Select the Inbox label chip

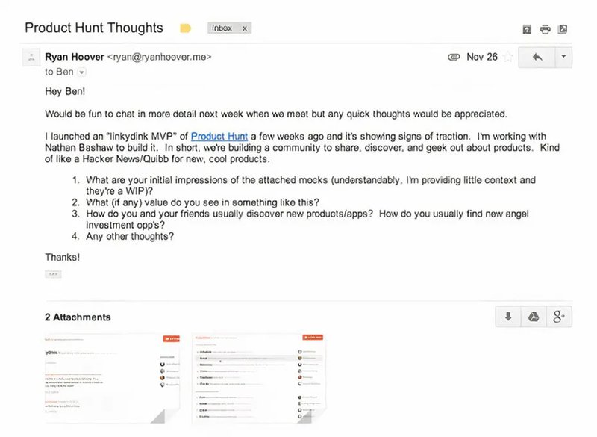[x=224, y=28]
